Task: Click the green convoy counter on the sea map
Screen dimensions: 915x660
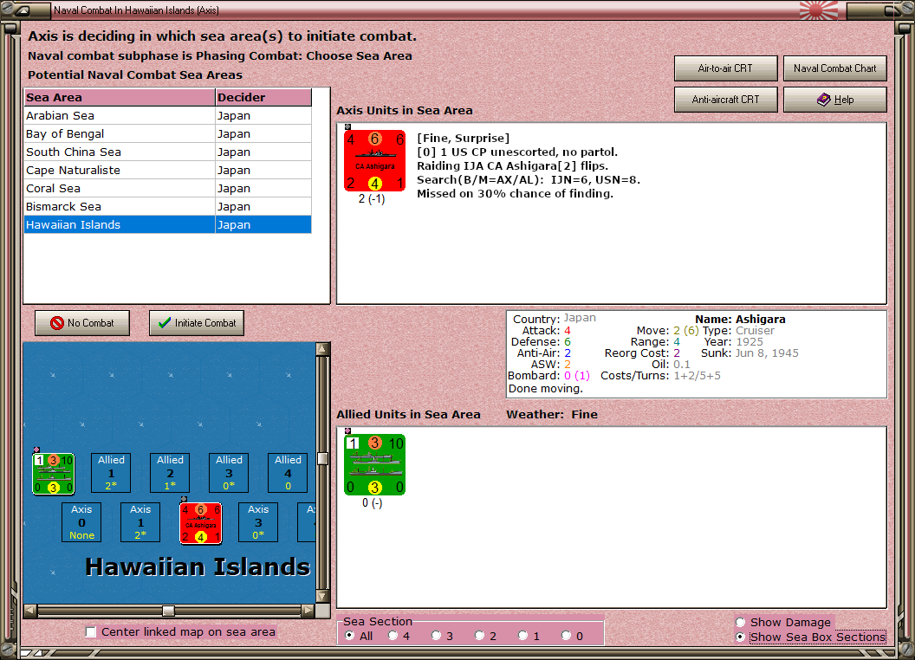Action: point(53,473)
